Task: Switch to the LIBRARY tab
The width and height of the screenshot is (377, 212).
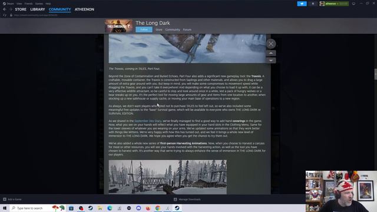Action: pyautogui.click(x=38, y=9)
